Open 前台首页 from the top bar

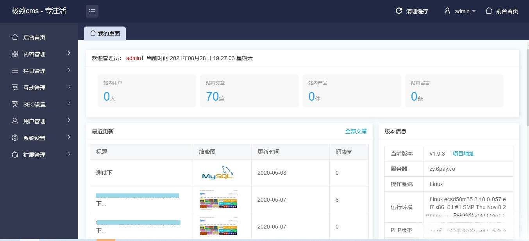point(506,11)
